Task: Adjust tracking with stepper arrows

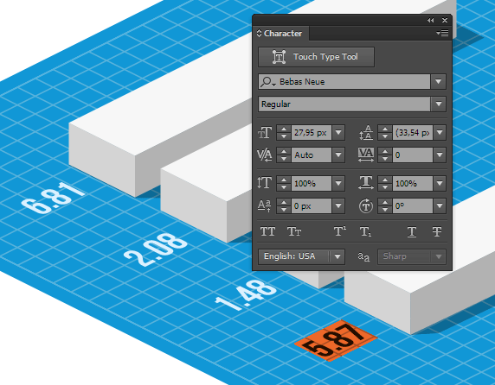Action: tap(385, 155)
